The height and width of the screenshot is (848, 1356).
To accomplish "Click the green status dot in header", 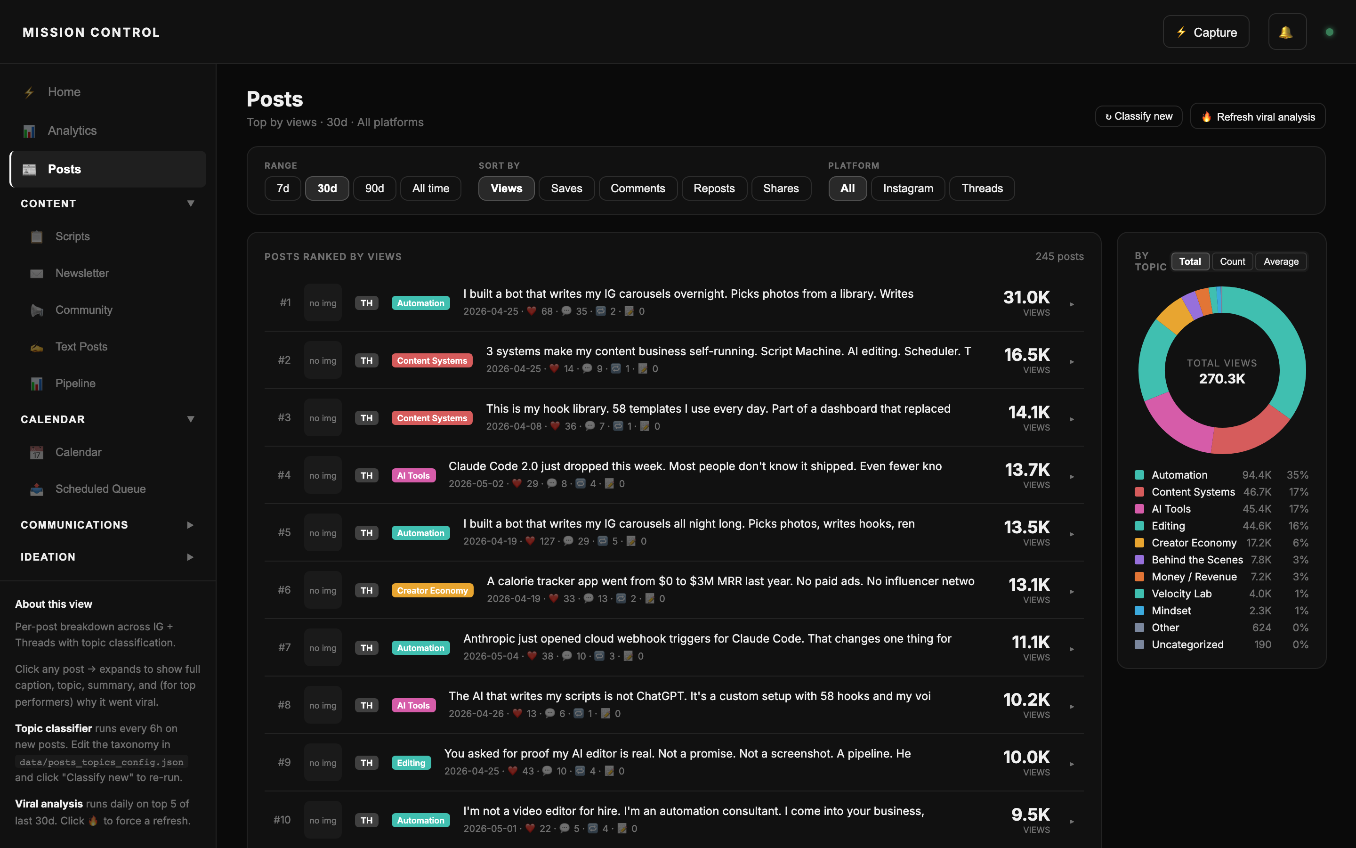I will pos(1329,32).
